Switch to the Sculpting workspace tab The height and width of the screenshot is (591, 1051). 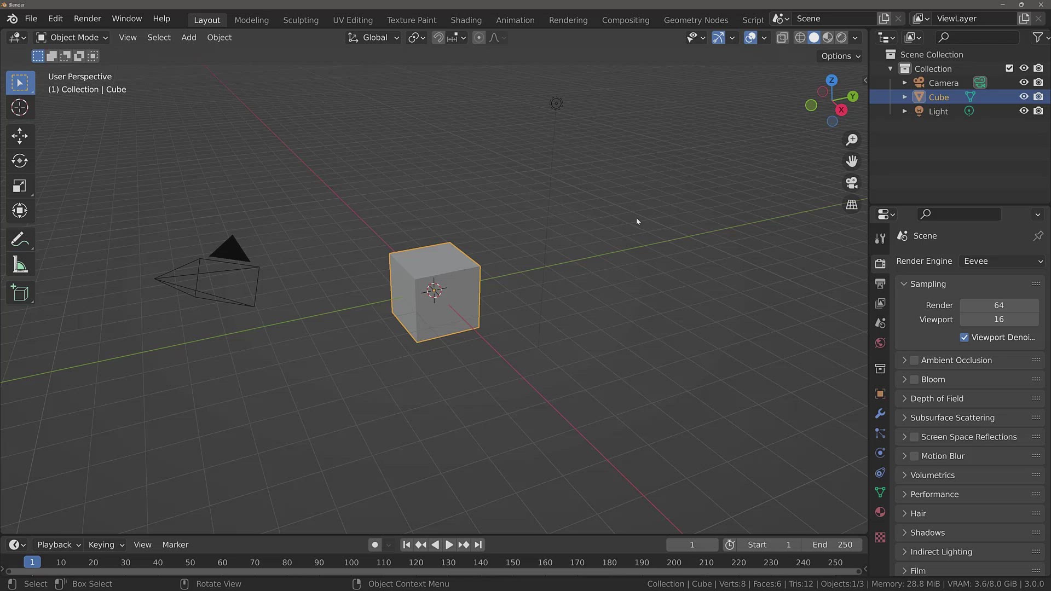[301, 20]
